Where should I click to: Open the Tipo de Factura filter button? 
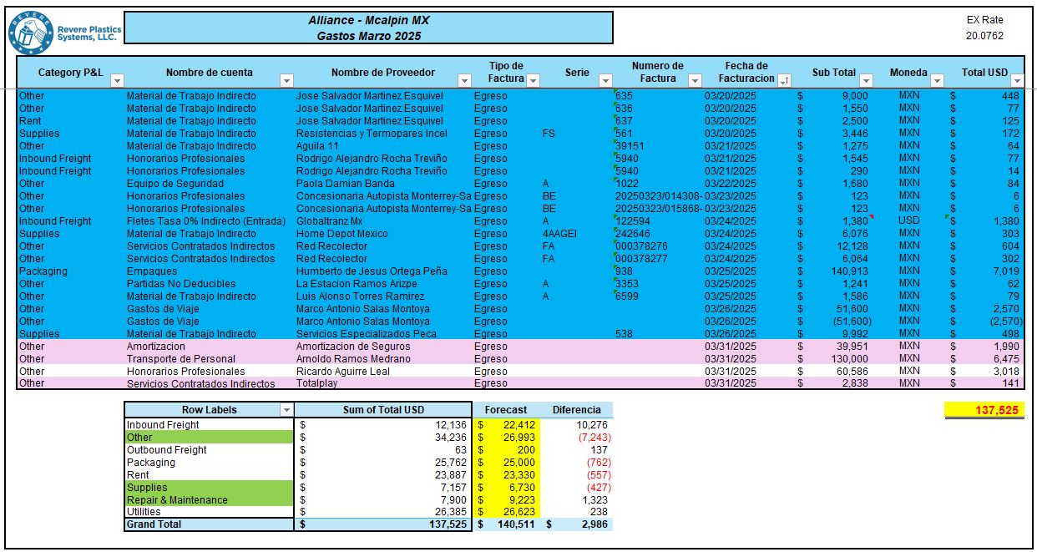[534, 80]
